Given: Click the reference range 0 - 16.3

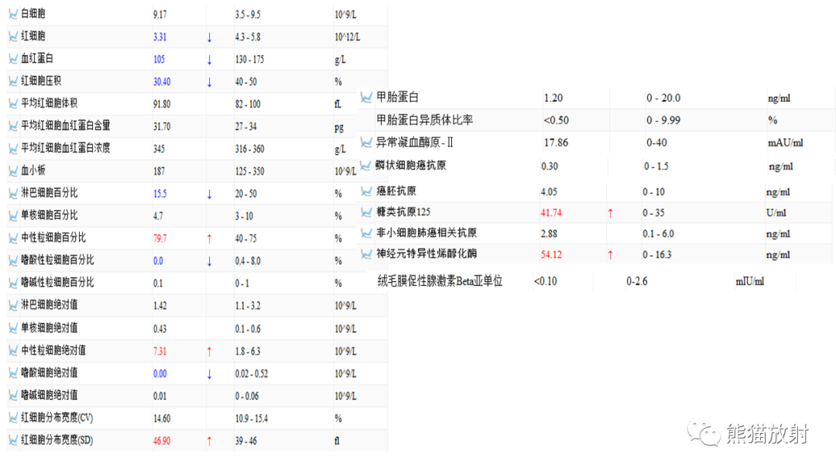Looking at the screenshot, I should (656, 254).
